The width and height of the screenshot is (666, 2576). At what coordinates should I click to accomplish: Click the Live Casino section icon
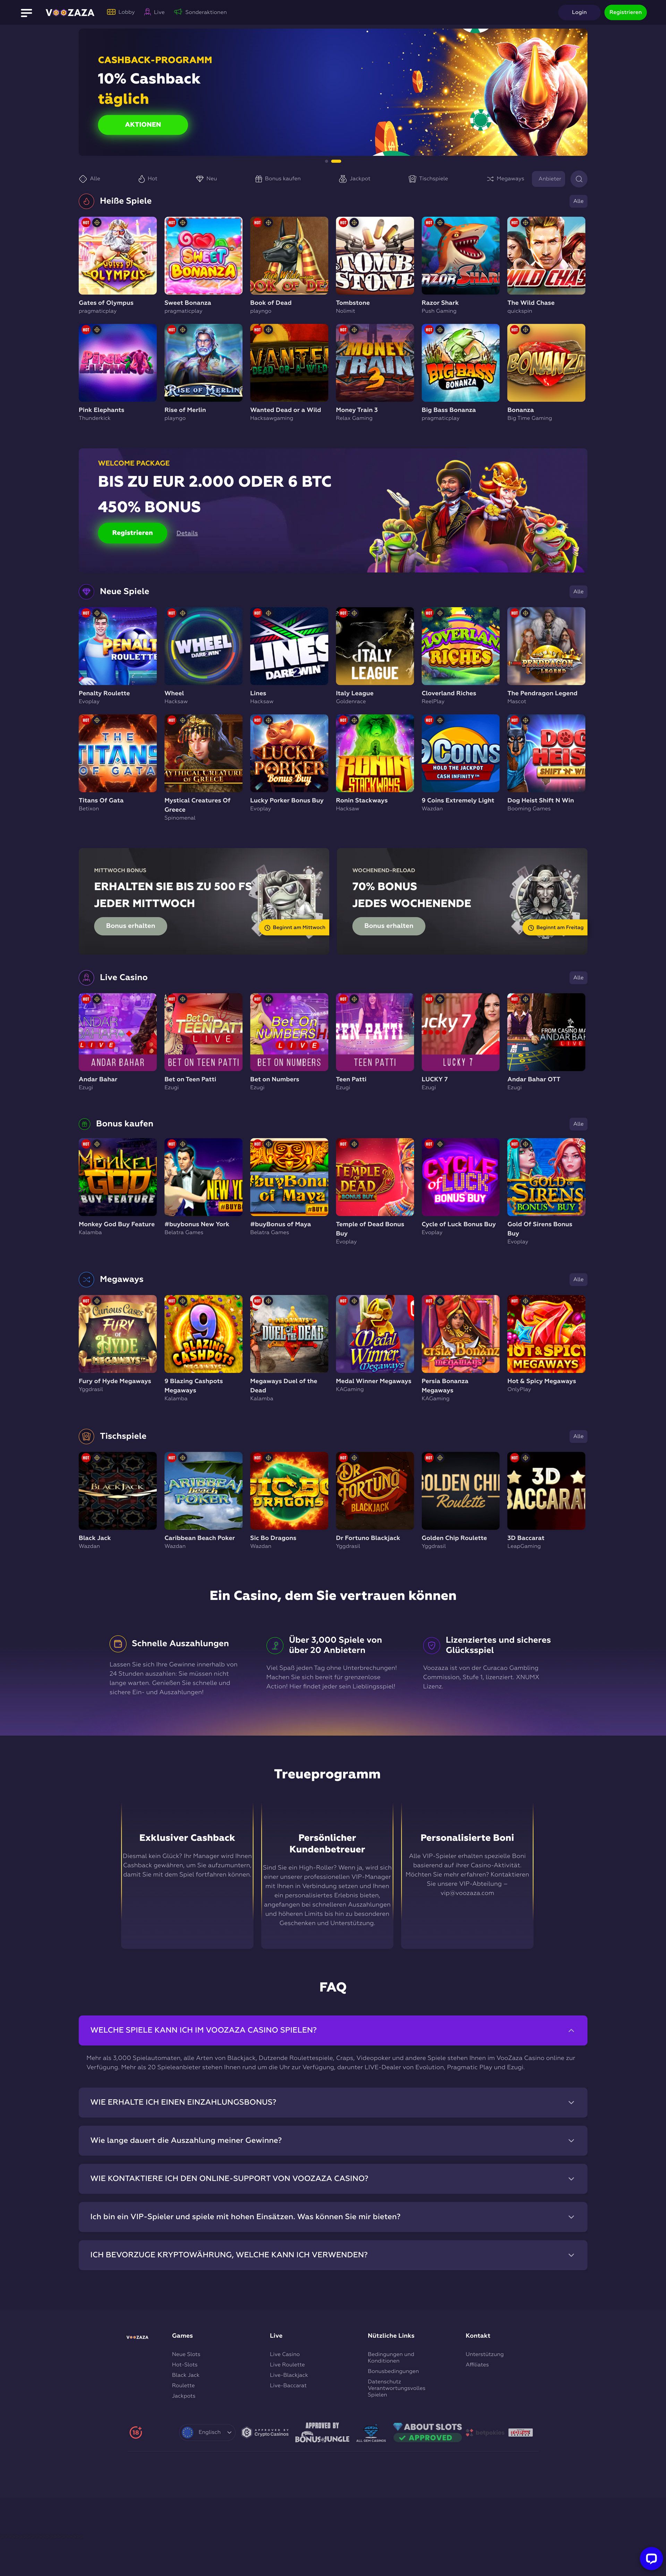tap(86, 977)
